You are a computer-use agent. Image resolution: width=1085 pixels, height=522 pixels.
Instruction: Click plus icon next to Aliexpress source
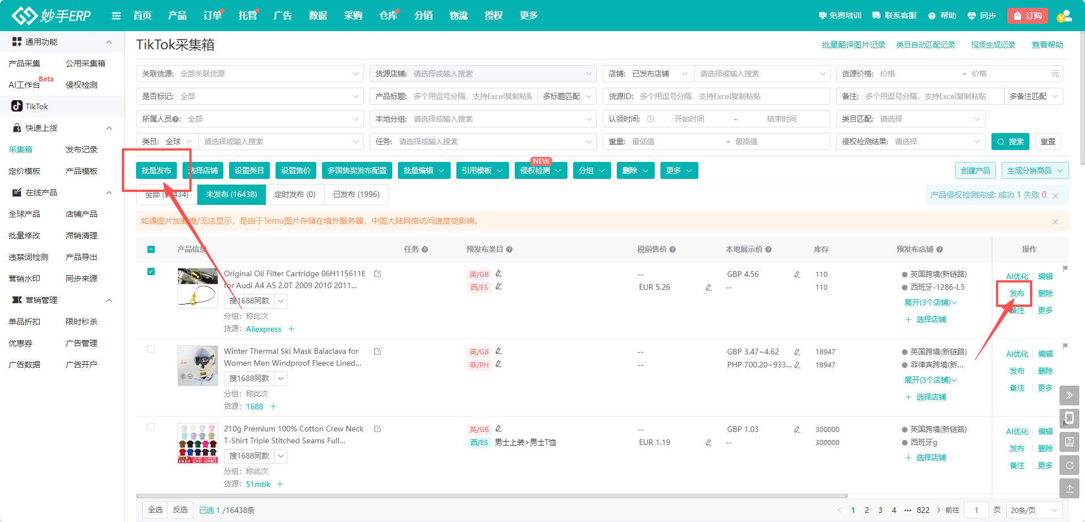291,329
